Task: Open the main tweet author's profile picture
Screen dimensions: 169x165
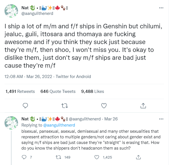Action: click(11, 11)
